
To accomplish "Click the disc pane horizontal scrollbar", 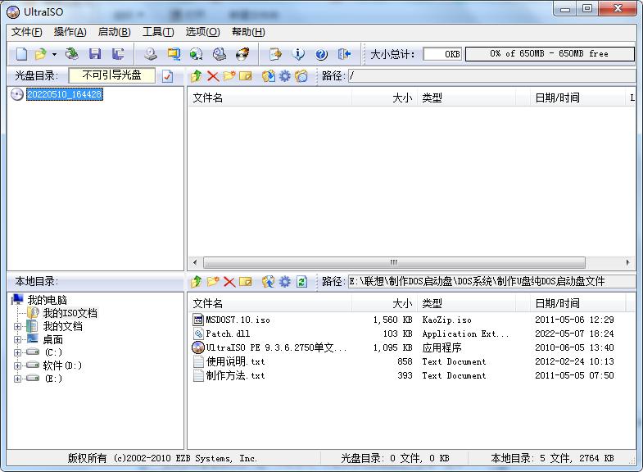I will [393, 263].
